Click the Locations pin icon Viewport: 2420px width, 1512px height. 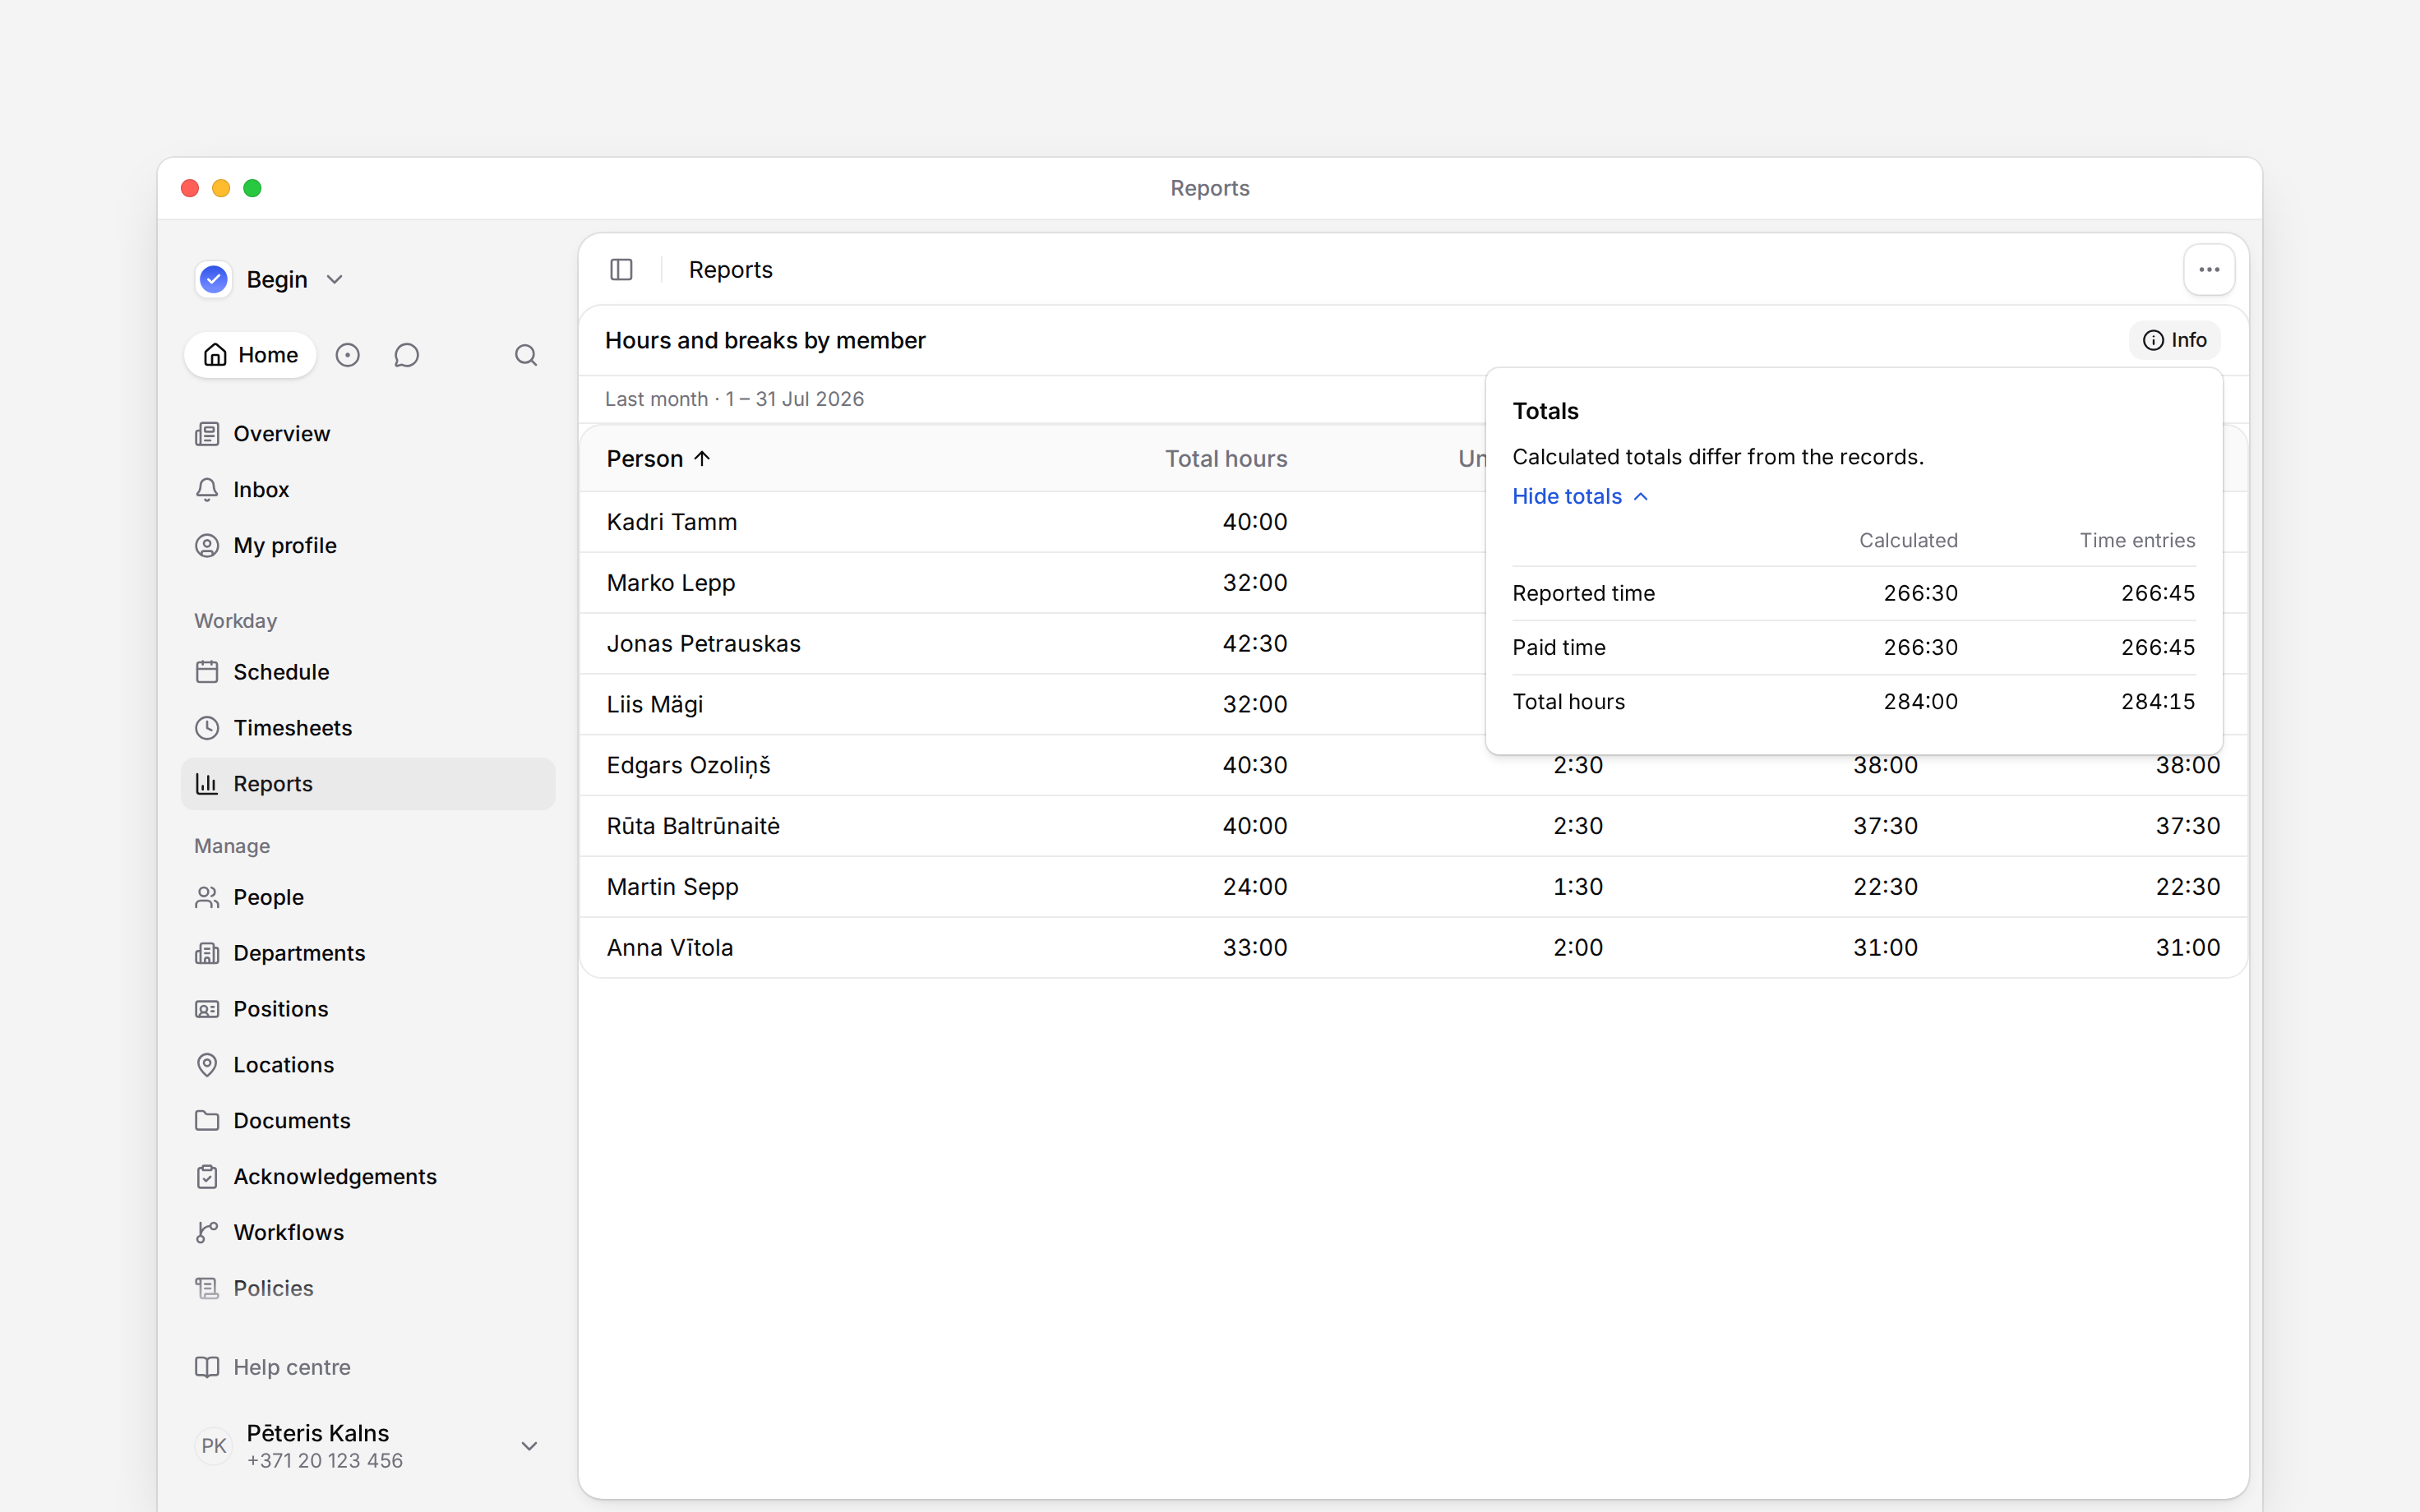pyautogui.click(x=207, y=1065)
